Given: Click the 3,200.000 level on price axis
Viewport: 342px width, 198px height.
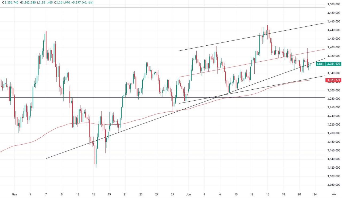Looking at the screenshot, I should click(x=333, y=133).
